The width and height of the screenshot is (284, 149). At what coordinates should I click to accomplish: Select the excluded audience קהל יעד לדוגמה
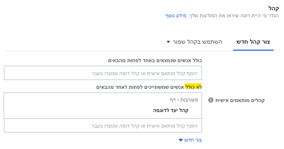click(171, 110)
